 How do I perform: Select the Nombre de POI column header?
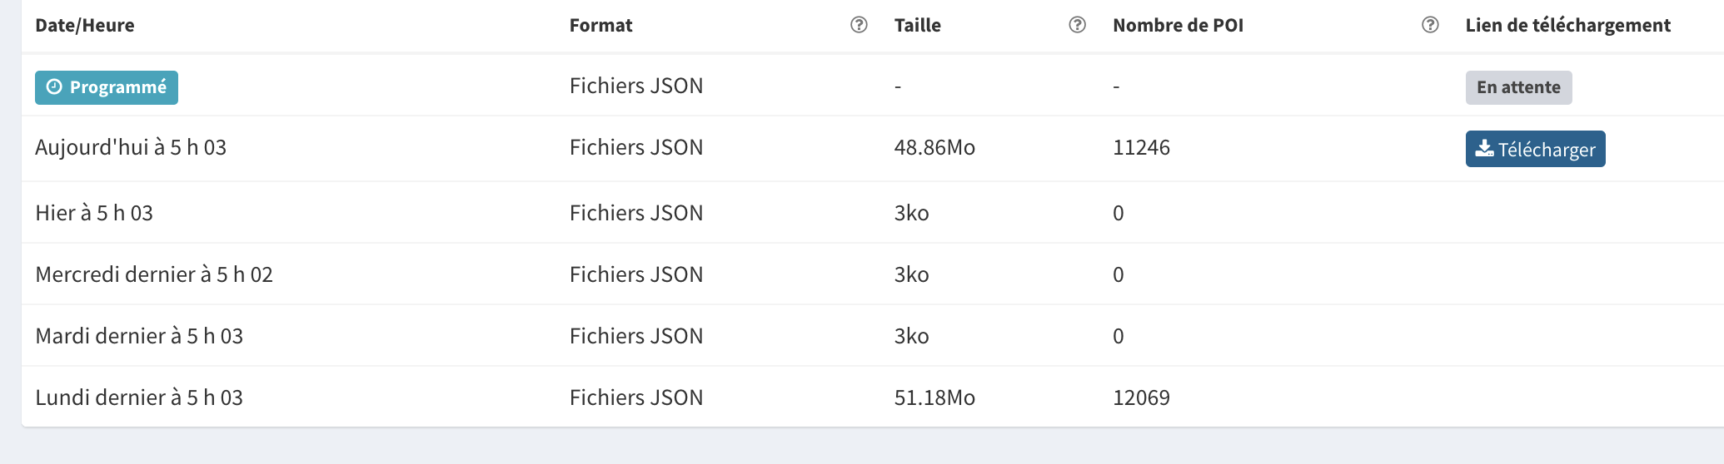[x=1178, y=25]
